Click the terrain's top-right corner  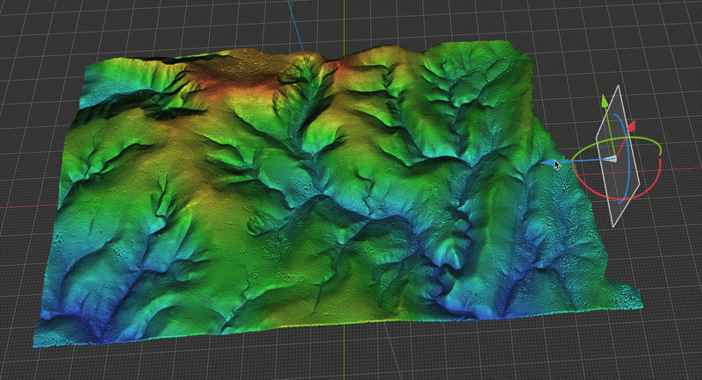525,57
